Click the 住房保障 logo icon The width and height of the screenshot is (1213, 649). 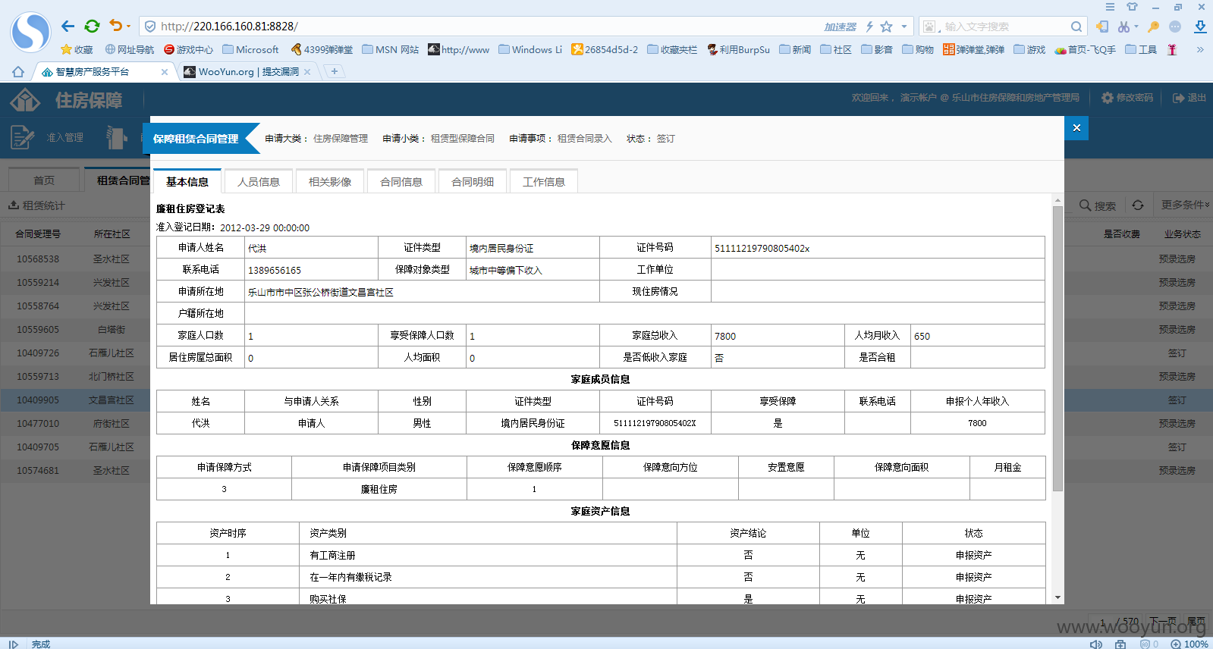click(x=25, y=99)
